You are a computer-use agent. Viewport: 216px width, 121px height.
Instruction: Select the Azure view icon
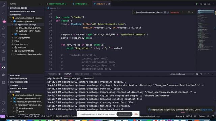point(4,67)
